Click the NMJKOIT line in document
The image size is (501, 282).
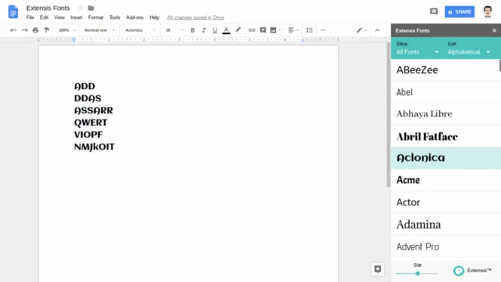94,147
